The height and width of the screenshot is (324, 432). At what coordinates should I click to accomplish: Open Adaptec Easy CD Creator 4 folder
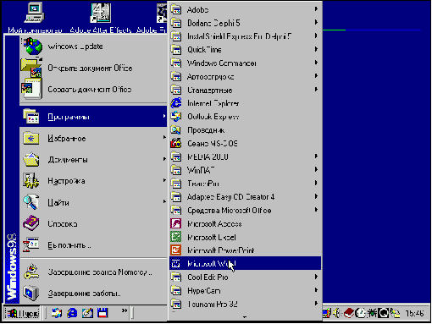point(245,197)
